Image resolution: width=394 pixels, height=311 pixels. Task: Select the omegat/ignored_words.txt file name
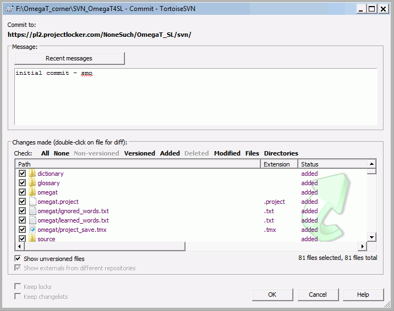73,211
